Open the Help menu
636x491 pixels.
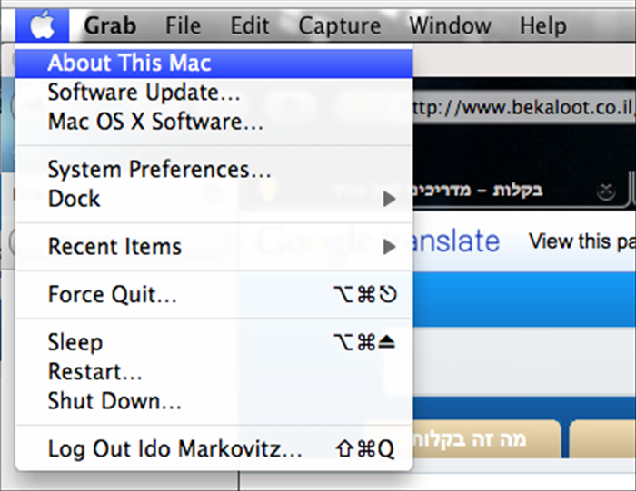click(543, 26)
